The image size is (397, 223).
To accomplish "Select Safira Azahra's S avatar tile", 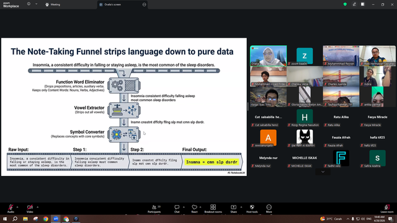I will pos(377,158).
